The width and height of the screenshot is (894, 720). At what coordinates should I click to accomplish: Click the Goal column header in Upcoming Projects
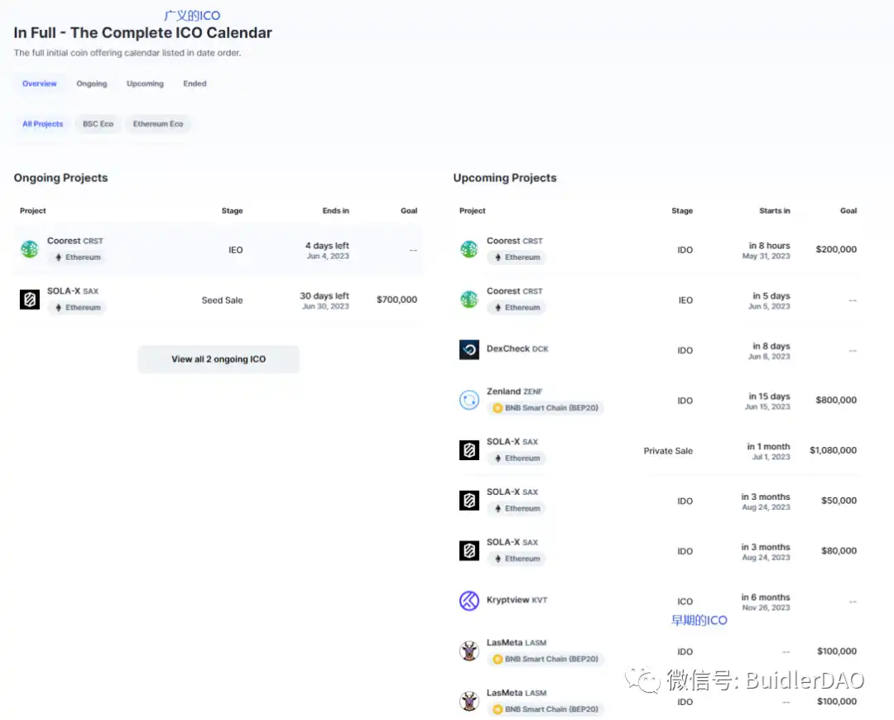coord(848,210)
